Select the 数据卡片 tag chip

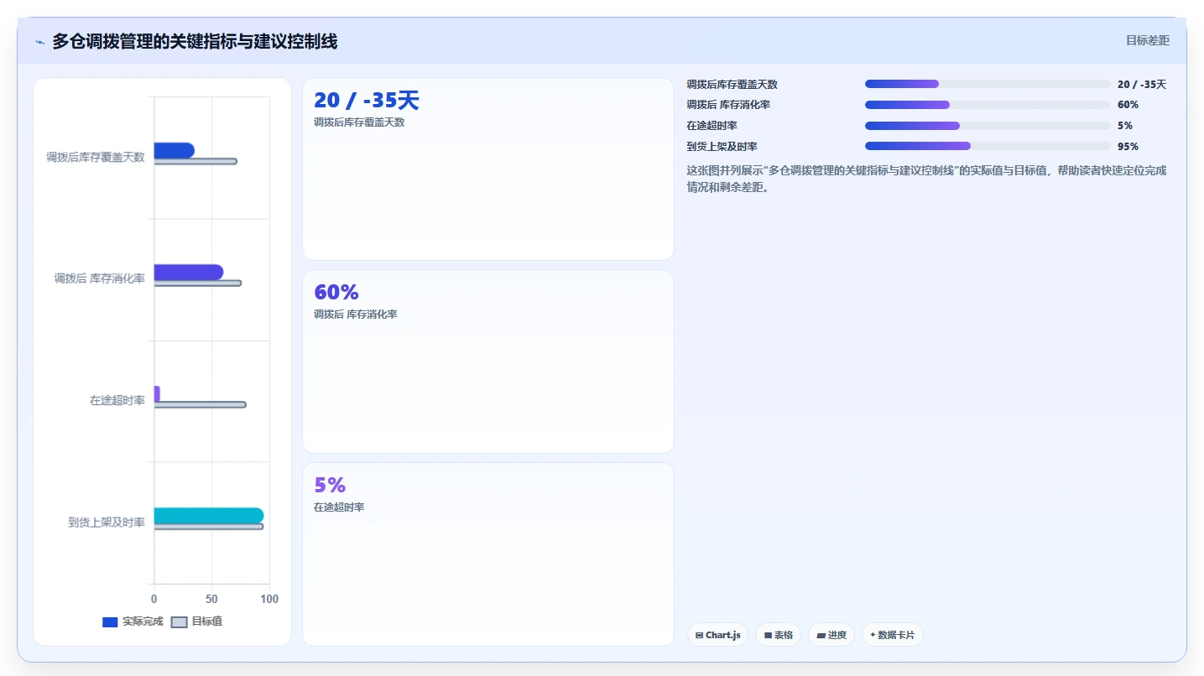tap(893, 635)
